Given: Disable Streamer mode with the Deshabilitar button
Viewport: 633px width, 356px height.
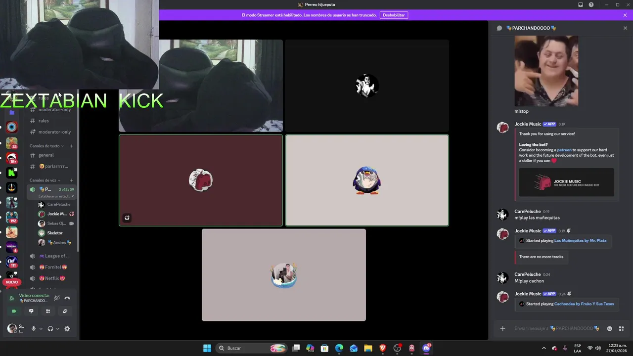Looking at the screenshot, I should click(394, 15).
